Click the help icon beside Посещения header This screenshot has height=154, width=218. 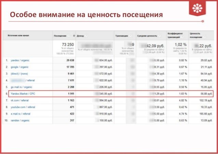coord(69,36)
